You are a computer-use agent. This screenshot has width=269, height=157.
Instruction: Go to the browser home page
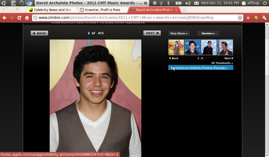point(27,18)
